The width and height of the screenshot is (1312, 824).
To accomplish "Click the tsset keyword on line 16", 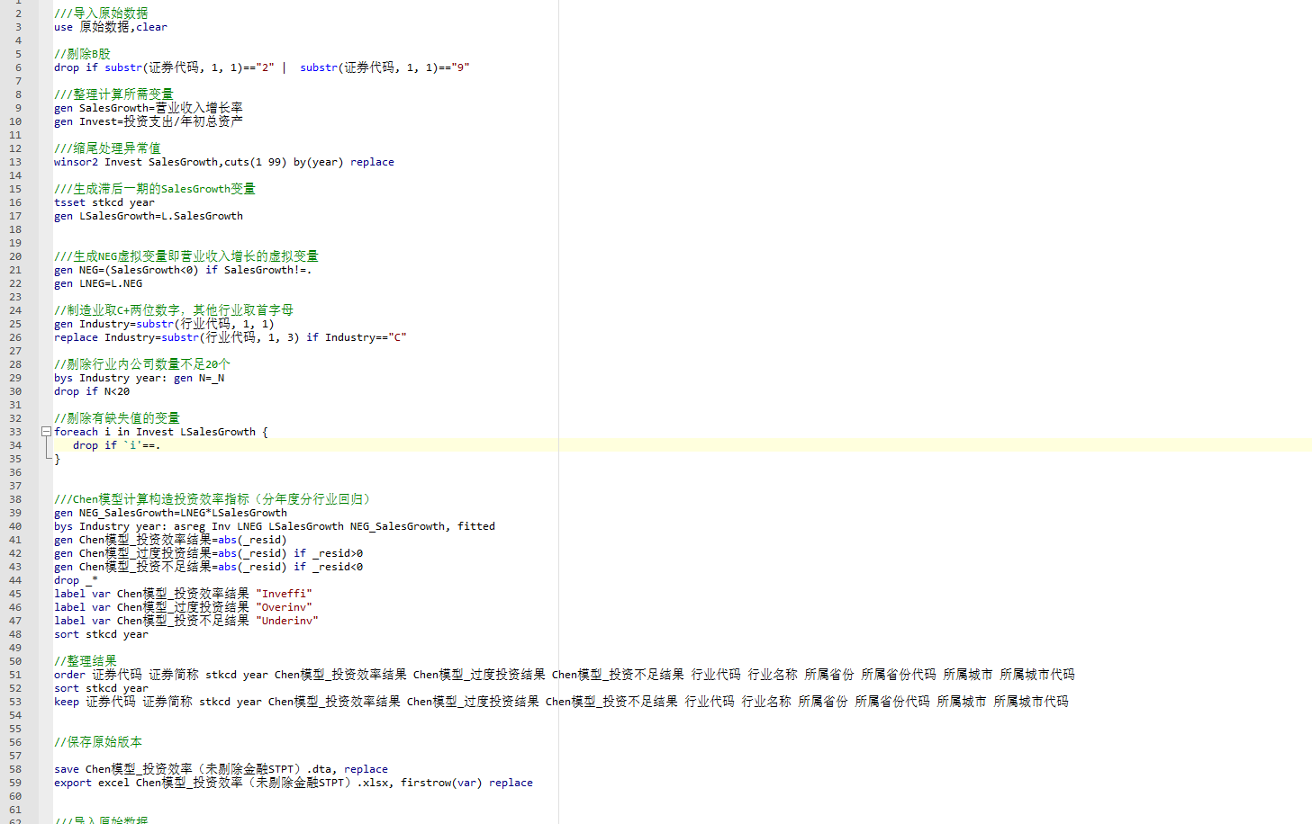I will 69,202.
